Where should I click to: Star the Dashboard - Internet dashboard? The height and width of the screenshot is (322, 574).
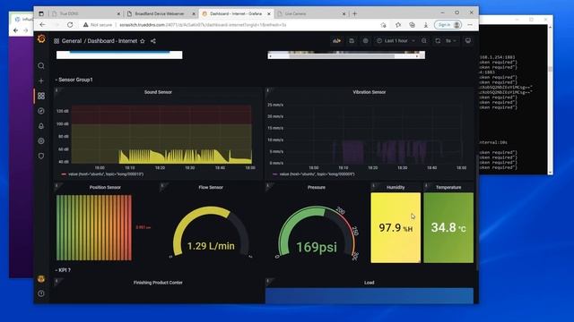(143, 41)
